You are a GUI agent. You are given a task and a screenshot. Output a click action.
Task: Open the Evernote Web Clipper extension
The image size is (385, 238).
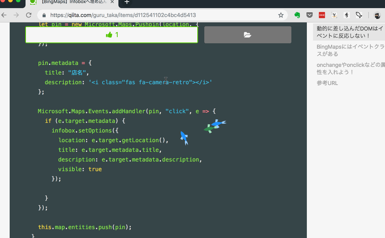(x=298, y=15)
